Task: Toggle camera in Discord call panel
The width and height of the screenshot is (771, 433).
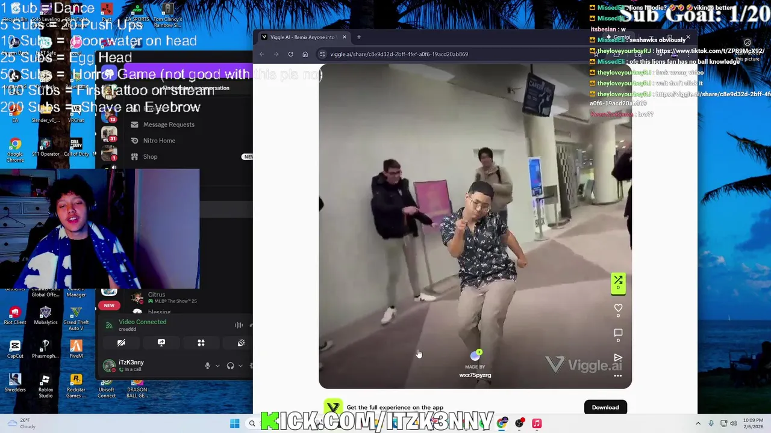Action: [x=121, y=343]
